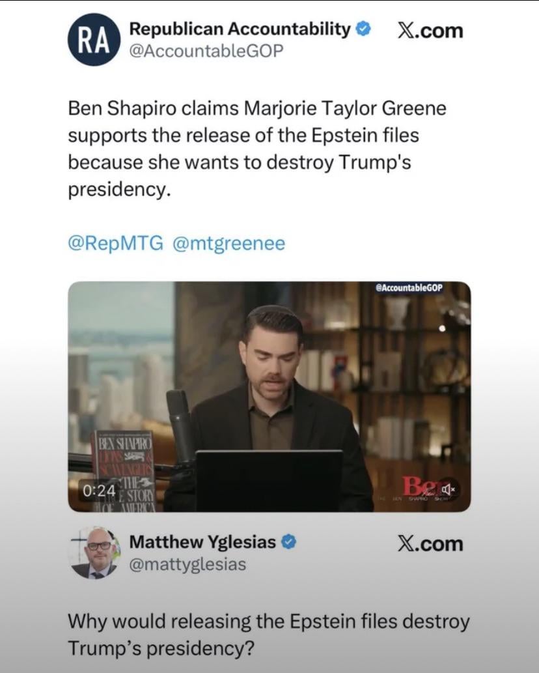Click the @AccountableGOP handle under the name
The width and height of the screenshot is (539, 673).
pos(206,51)
